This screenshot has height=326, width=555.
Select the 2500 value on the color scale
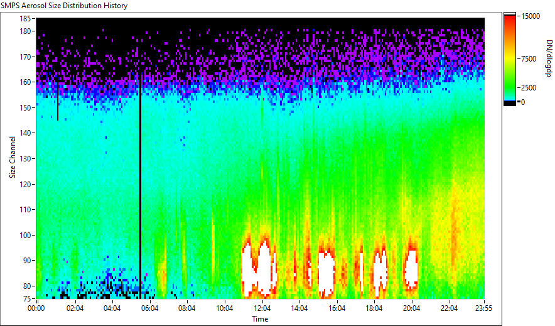click(529, 88)
